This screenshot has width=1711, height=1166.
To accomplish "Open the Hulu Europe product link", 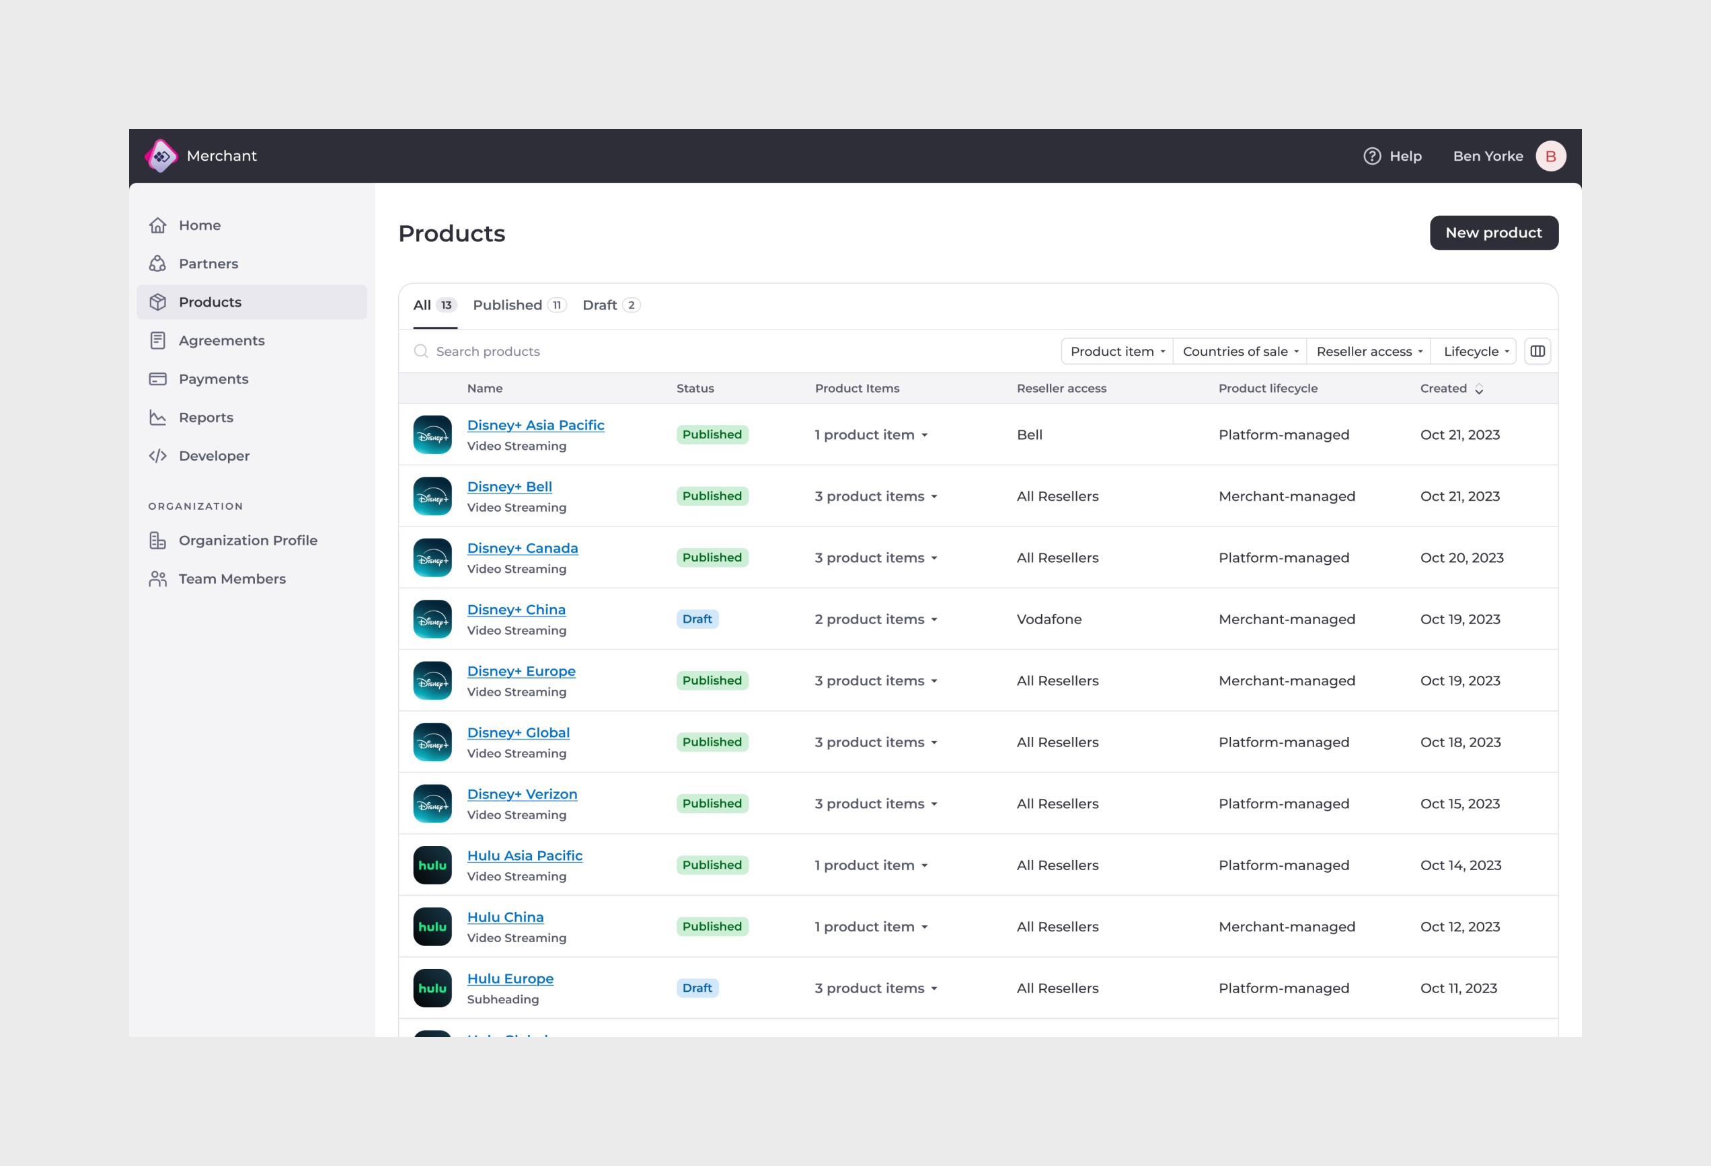I will [510, 979].
